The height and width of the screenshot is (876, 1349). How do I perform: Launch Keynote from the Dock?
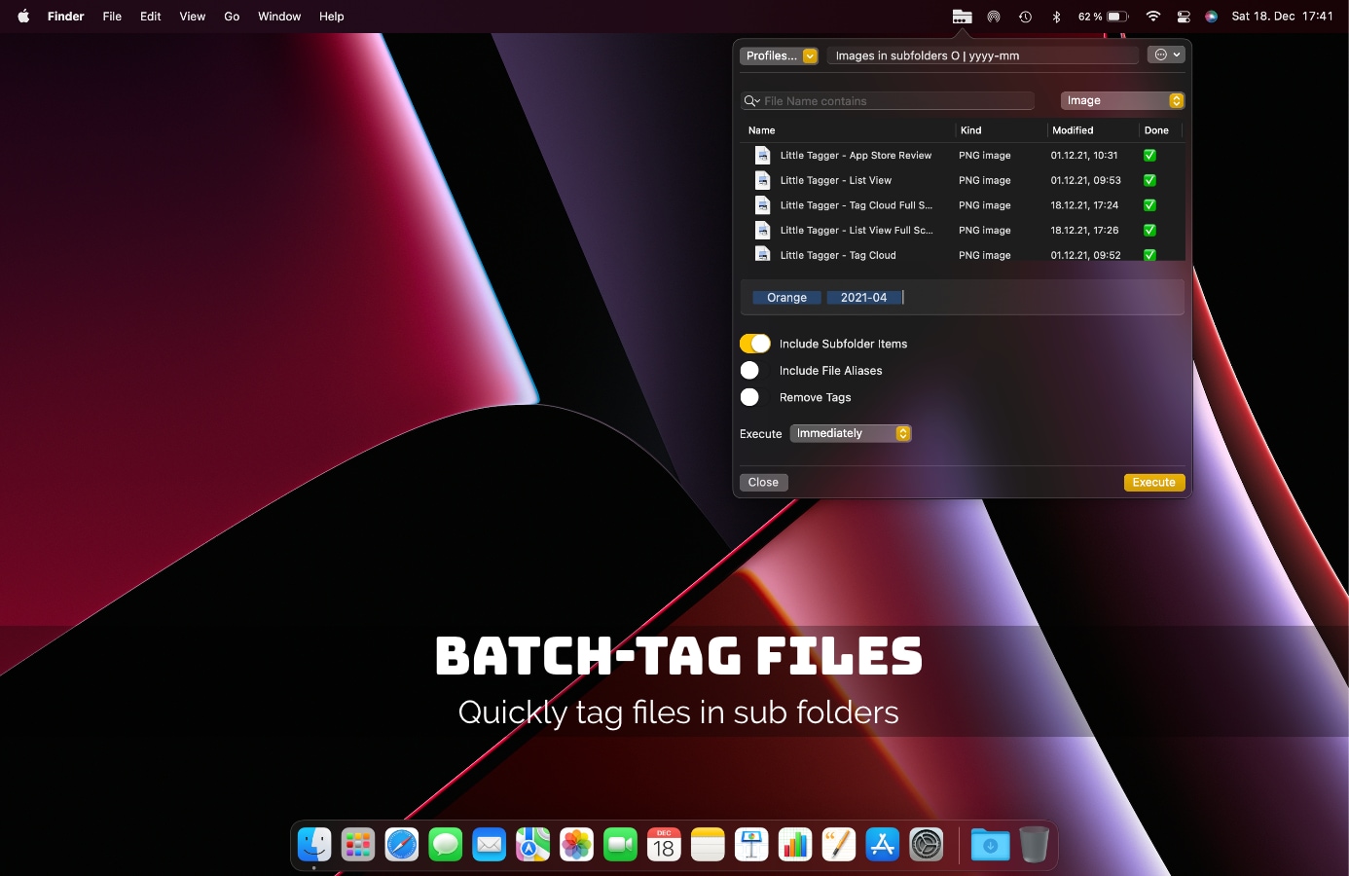751,845
